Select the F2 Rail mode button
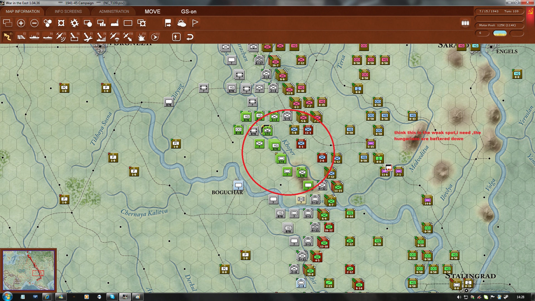The height and width of the screenshot is (301, 535). [21, 37]
